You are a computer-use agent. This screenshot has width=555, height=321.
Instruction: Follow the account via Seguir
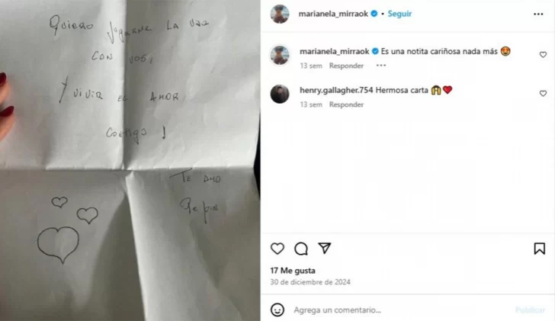399,14
